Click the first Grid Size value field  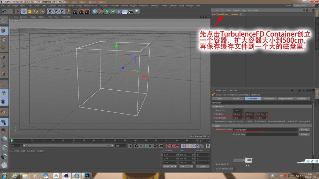point(238,114)
